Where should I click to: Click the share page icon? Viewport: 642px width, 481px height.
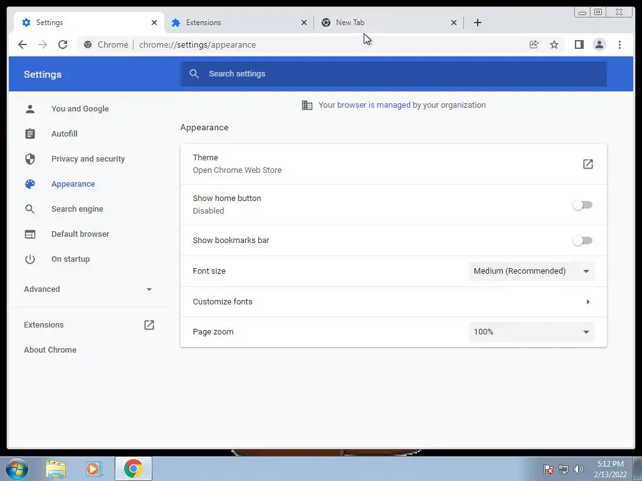pyautogui.click(x=534, y=44)
